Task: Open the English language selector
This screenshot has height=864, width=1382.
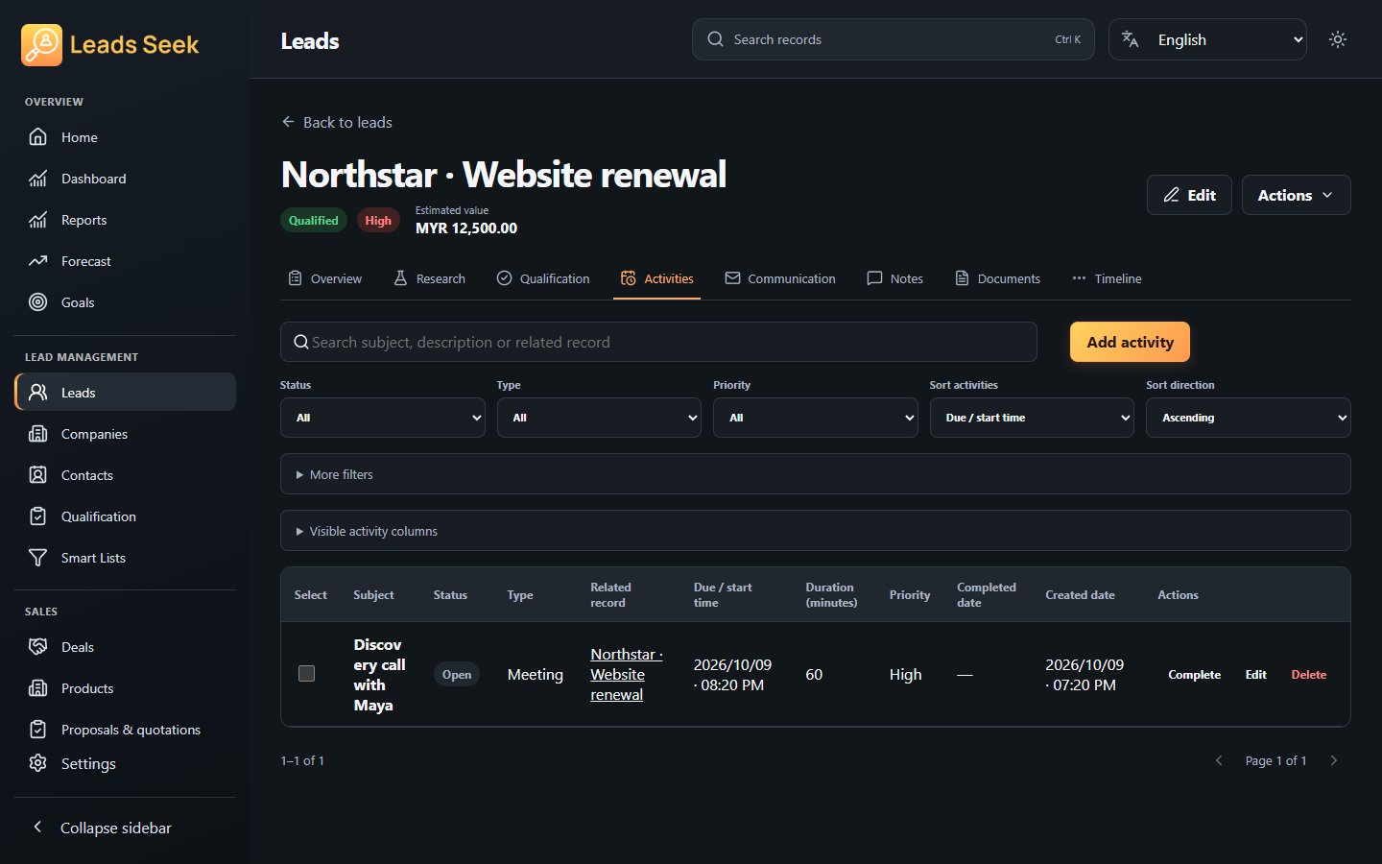Action: click(1207, 39)
